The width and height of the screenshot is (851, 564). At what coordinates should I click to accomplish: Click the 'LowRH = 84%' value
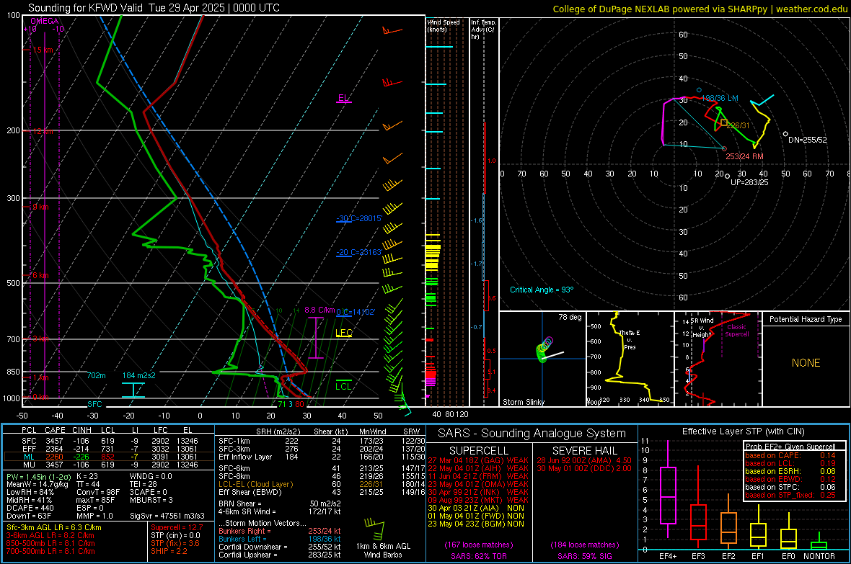tap(30, 493)
